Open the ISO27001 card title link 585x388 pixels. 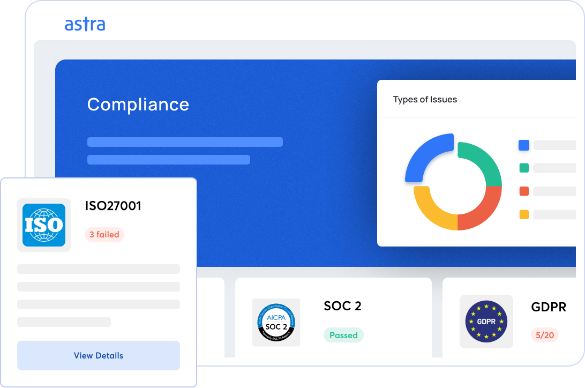click(114, 206)
